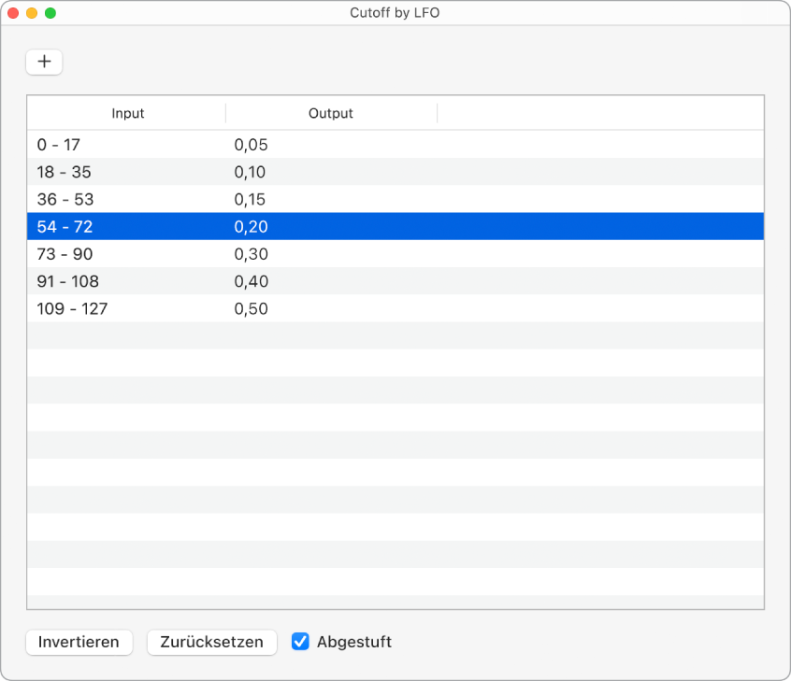This screenshot has height=681, width=791.
Task: Click the 0,50 output value
Action: (x=251, y=308)
